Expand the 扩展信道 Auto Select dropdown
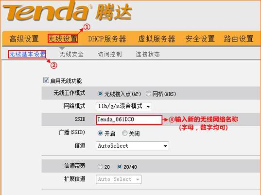Screen dimensions: 261x195 point(119,179)
